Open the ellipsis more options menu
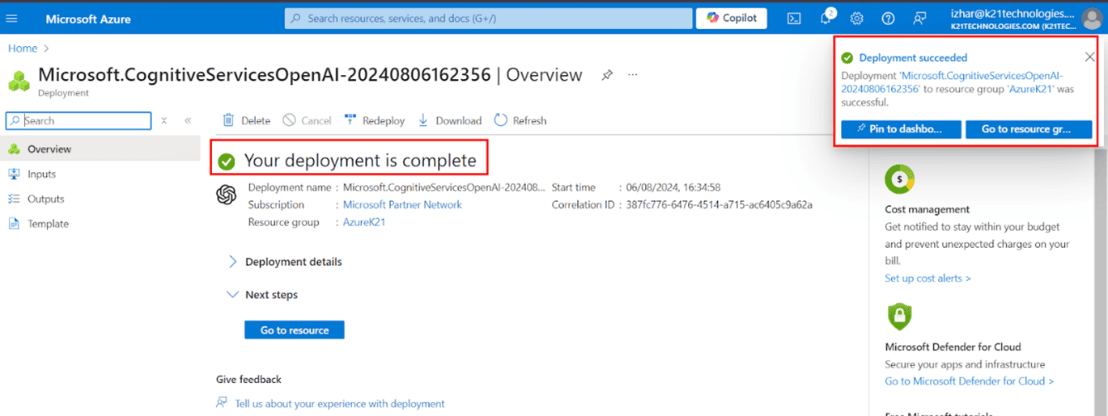This screenshot has width=1108, height=416. (x=633, y=75)
